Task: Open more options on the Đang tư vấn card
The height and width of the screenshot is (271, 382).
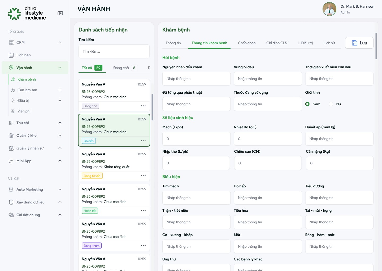Action: pos(143,176)
